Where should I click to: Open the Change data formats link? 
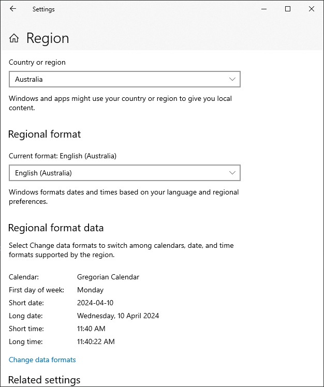click(42, 360)
